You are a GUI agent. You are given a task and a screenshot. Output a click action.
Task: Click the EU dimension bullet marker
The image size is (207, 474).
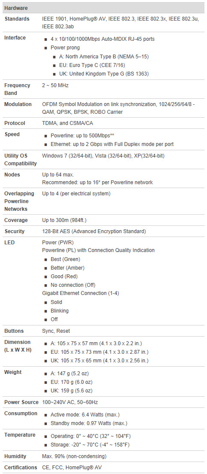point(45,352)
